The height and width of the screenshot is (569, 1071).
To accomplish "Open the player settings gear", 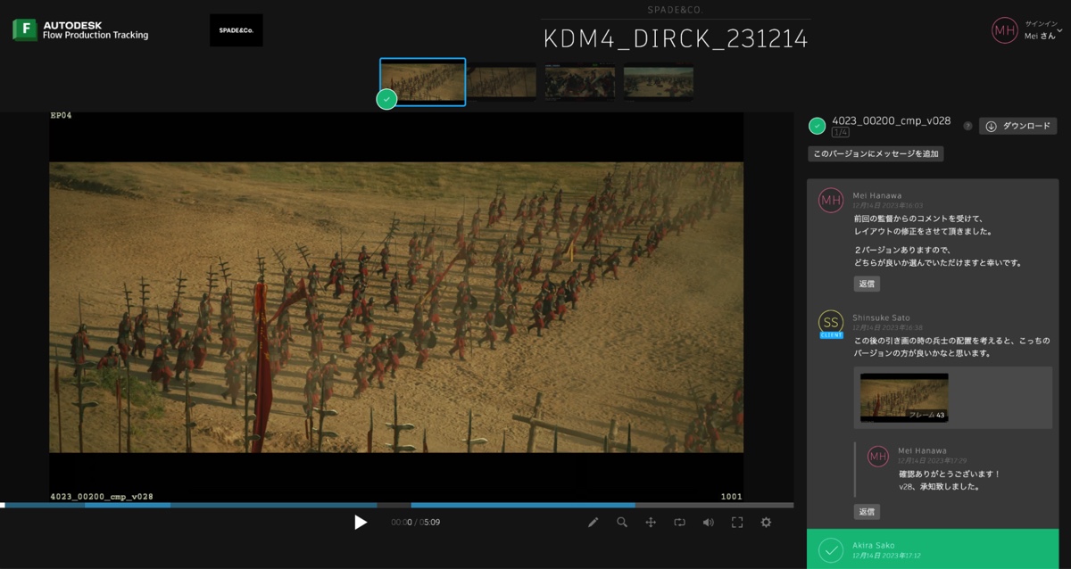I will (x=766, y=523).
